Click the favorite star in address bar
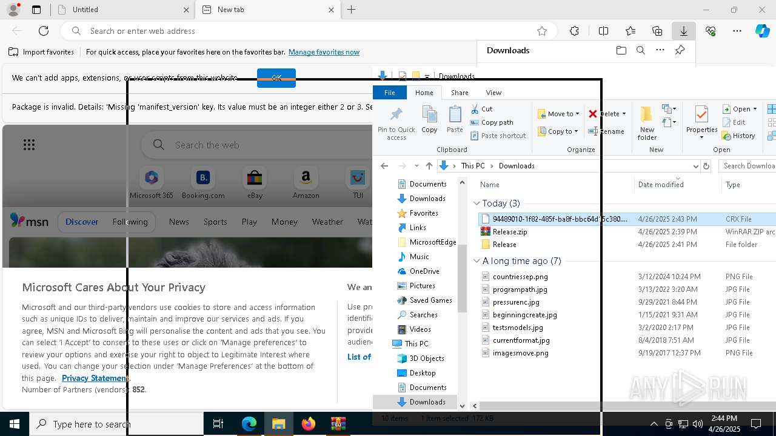The image size is (776, 436). coord(542,31)
